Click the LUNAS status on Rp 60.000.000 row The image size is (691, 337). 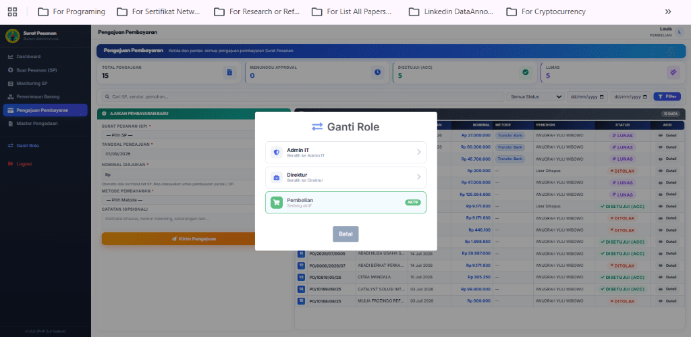click(622, 147)
